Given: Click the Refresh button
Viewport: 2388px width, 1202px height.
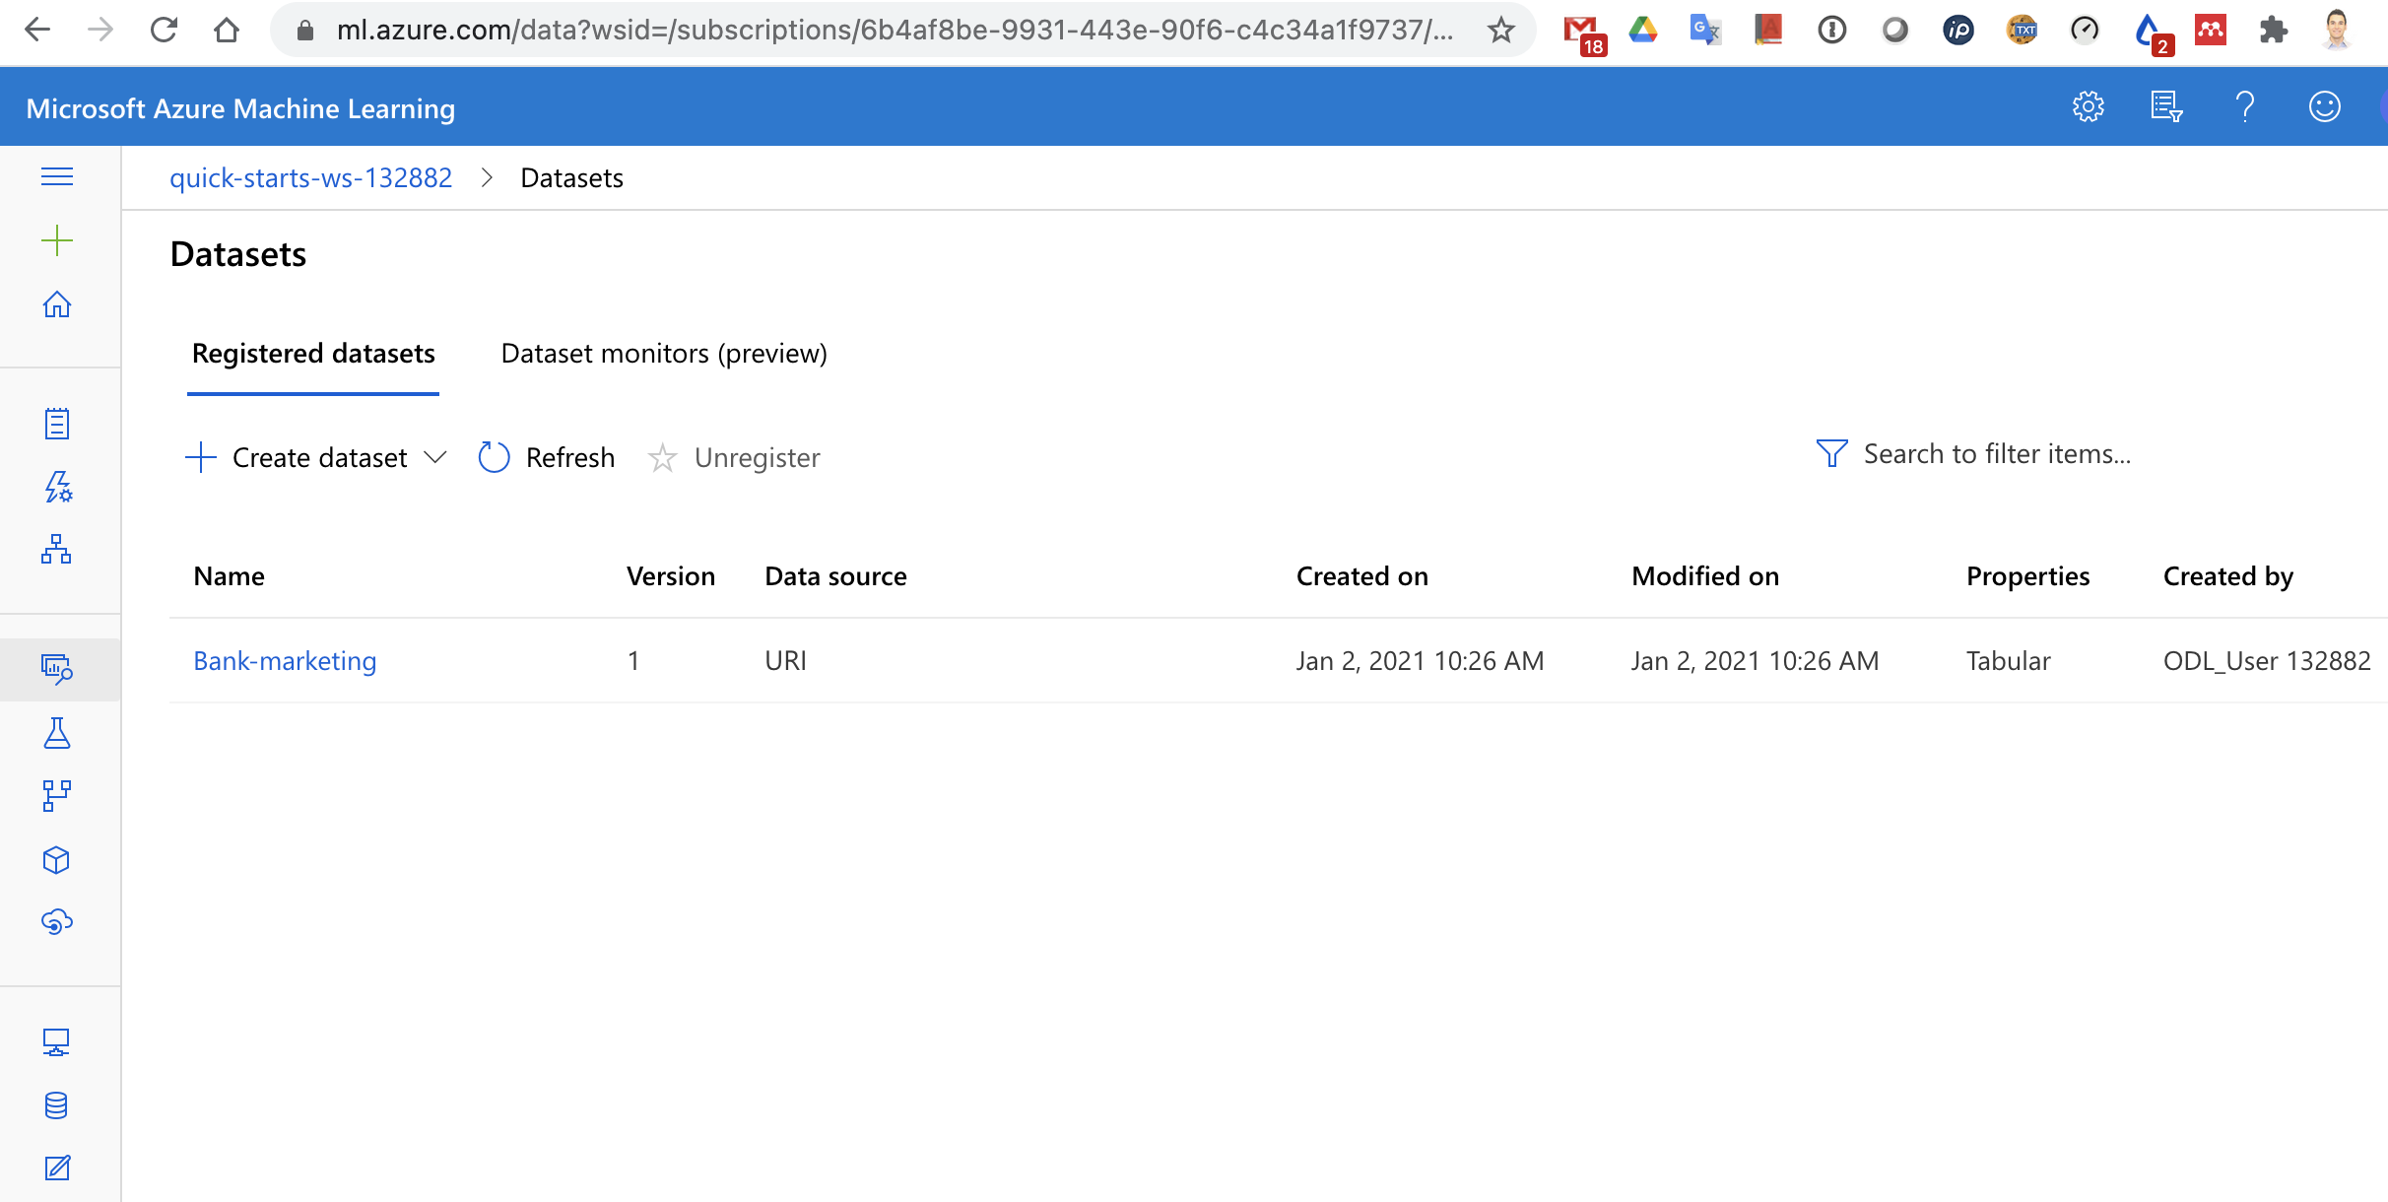Looking at the screenshot, I should click(547, 457).
